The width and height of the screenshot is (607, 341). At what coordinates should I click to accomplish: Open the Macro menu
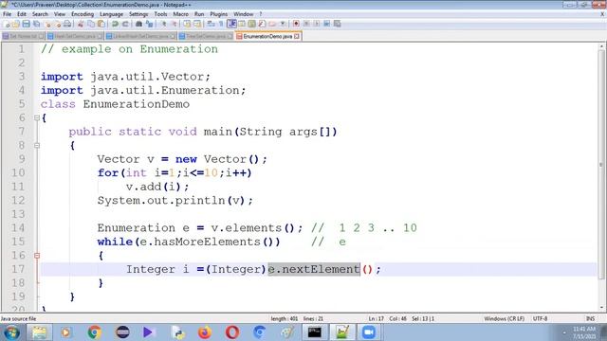click(180, 14)
